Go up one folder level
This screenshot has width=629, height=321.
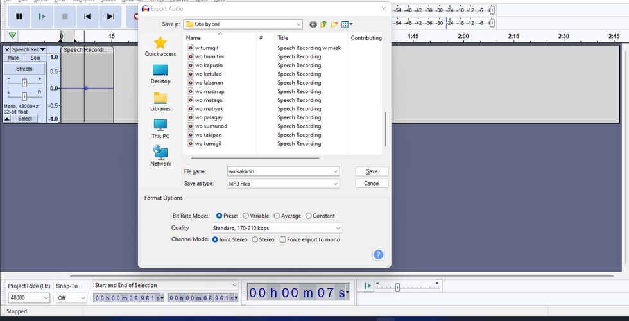323,24
